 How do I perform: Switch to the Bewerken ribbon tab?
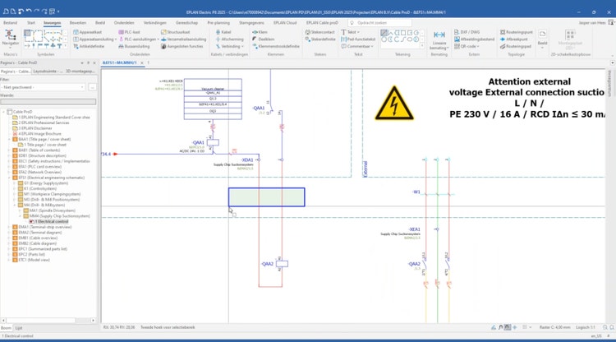tap(77, 23)
